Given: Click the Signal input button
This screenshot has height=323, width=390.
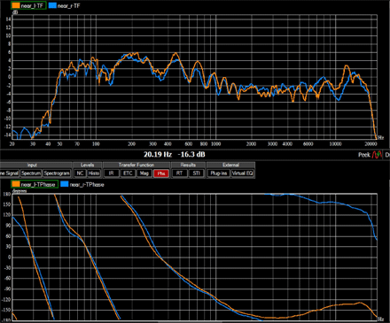Looking at the screenshot, I should 10,173.
